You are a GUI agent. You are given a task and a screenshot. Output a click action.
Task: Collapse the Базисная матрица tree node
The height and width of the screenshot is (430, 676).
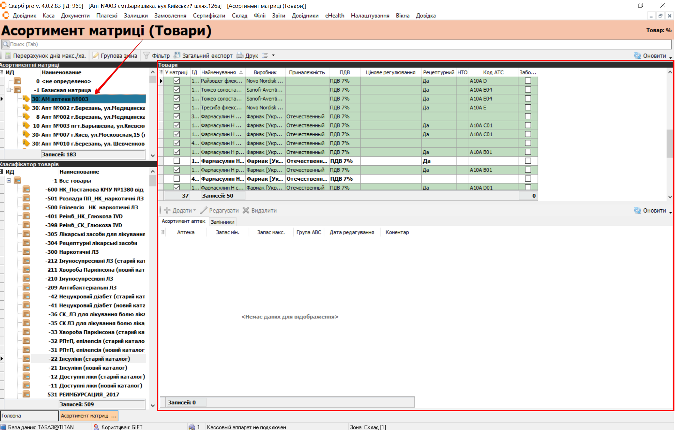[x=9, y=90]
